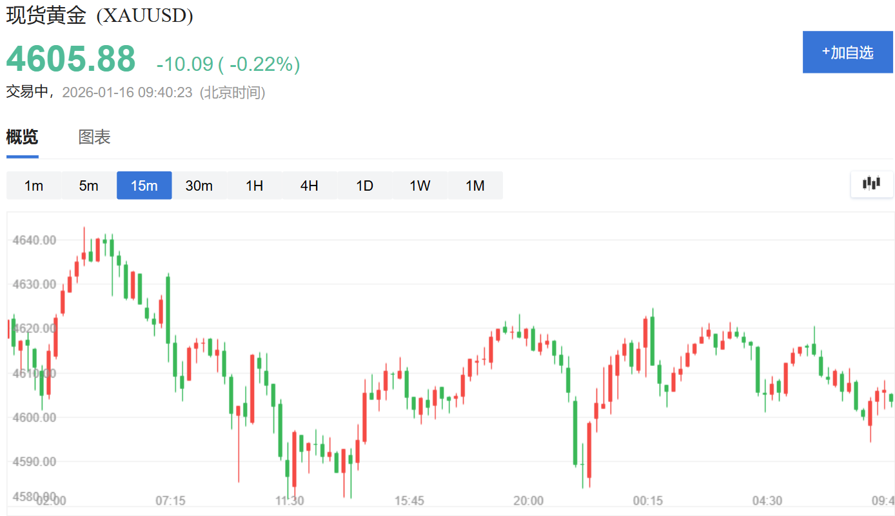
Task: Switch to the 图表 tab
Action: 95,137
